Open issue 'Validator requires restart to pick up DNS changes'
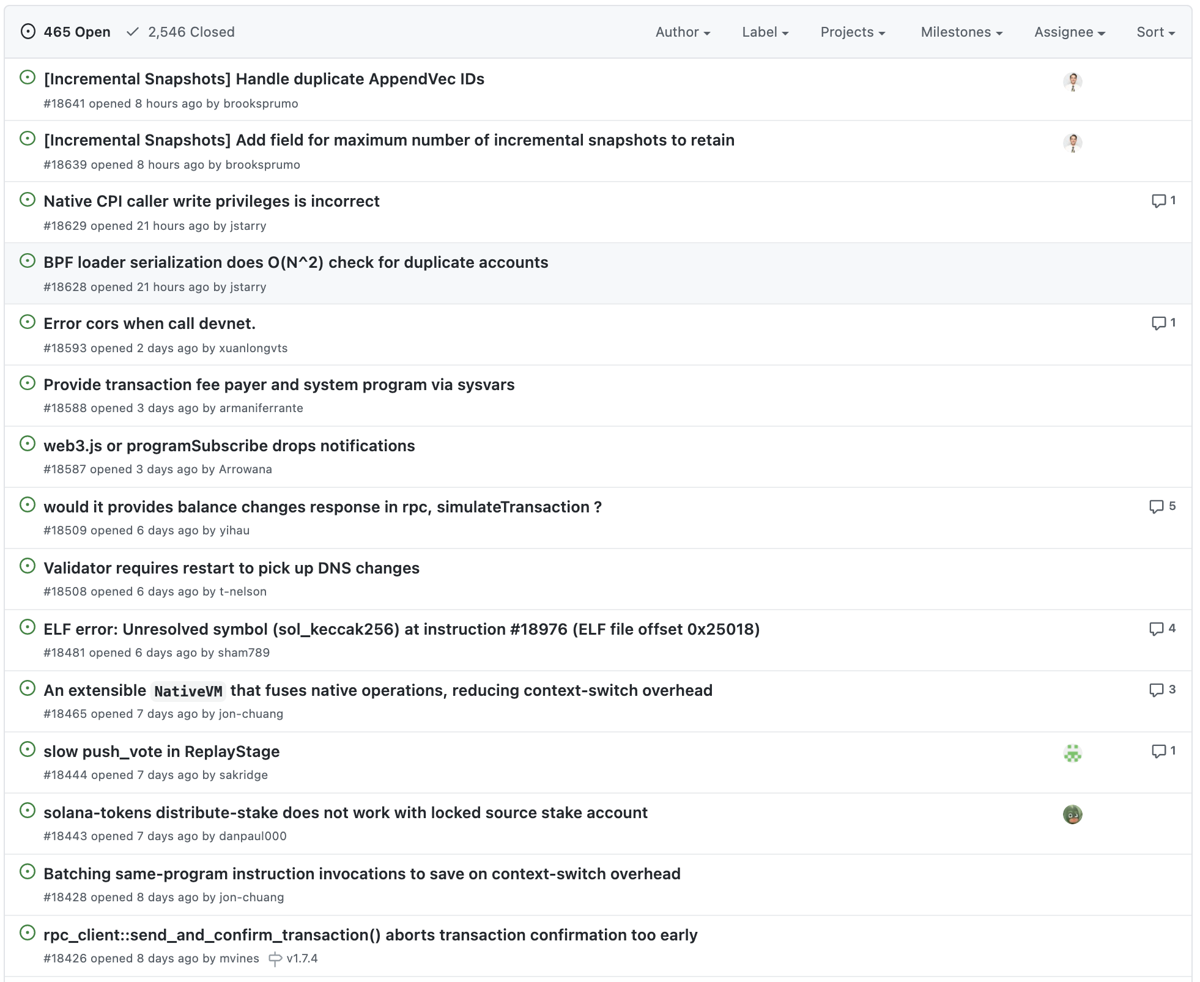The image size is (1200, 982). coord(231,568)
